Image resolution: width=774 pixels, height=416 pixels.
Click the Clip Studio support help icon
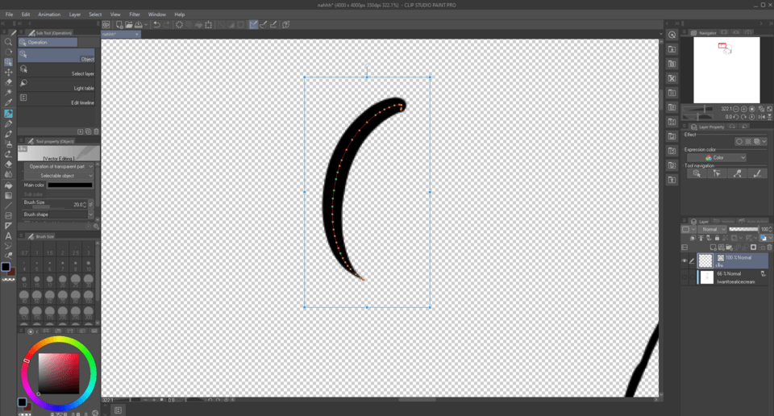[285, 24]
